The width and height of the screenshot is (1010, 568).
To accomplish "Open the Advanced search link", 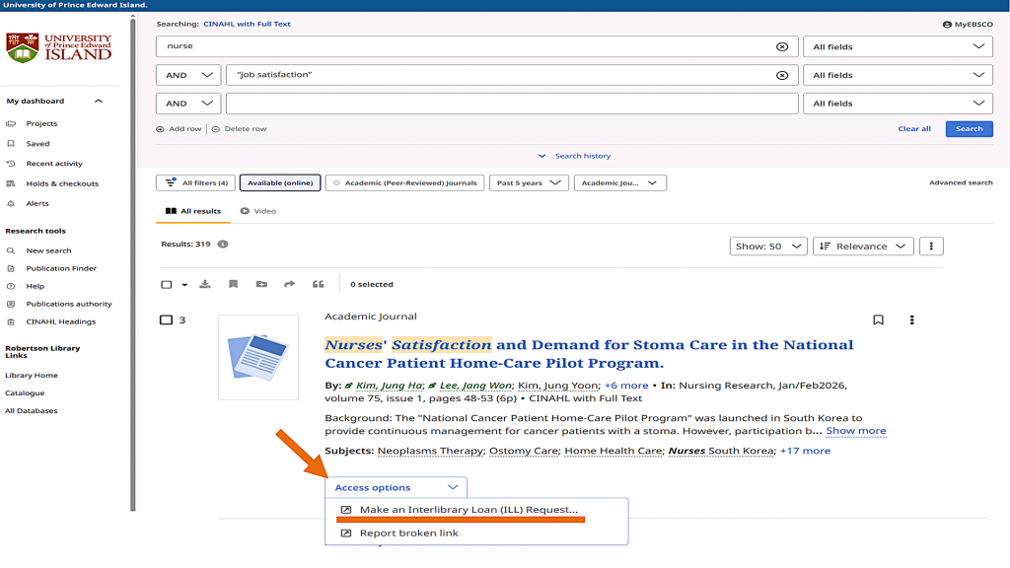I will click(x=960, y=182).
